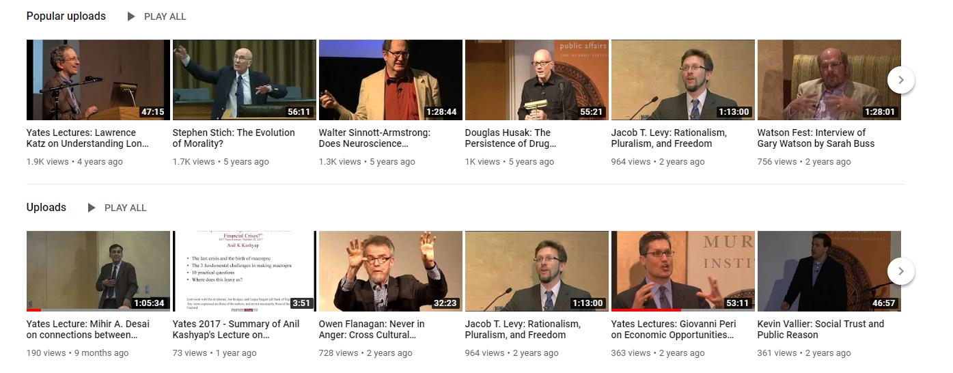Open Stephen Stich Evolution of Morality thumbnail
Viewport: 953px width, 373px height.
click(x=245, y=80)
